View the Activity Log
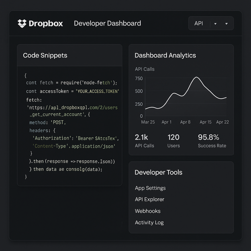 coord(149,223)
